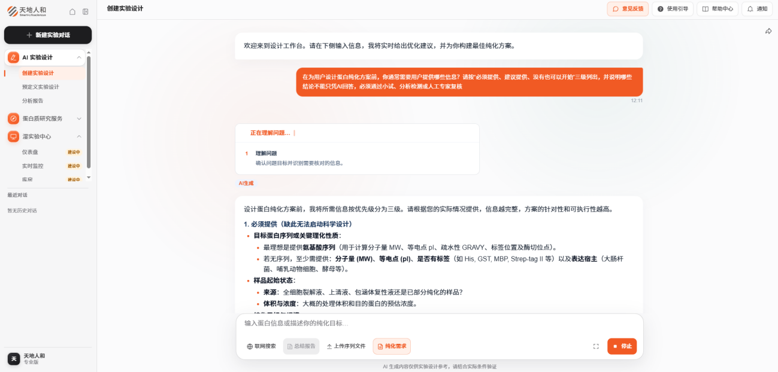
Task: Click 最近对话 heading
Action: tap(17, 195)
